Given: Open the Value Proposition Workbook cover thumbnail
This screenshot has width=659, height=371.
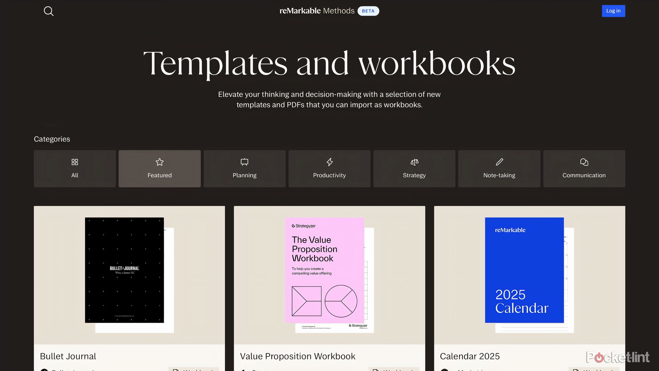Looking at the screenshot, I should [x=325, y=270].
